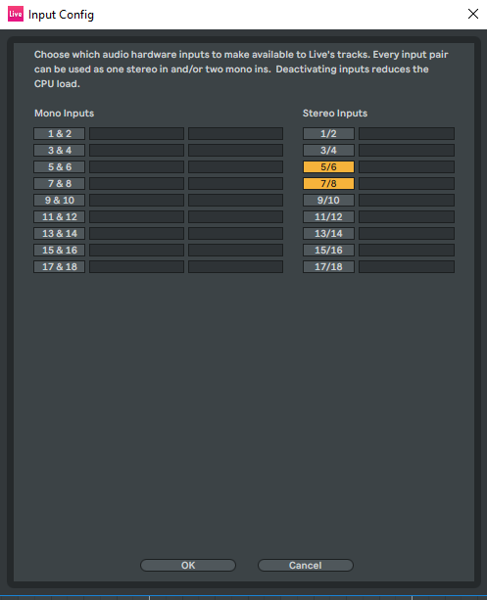487x600 pixels.
Task: Click first name field of mono 1 & 2
Action: coord(136,133)
